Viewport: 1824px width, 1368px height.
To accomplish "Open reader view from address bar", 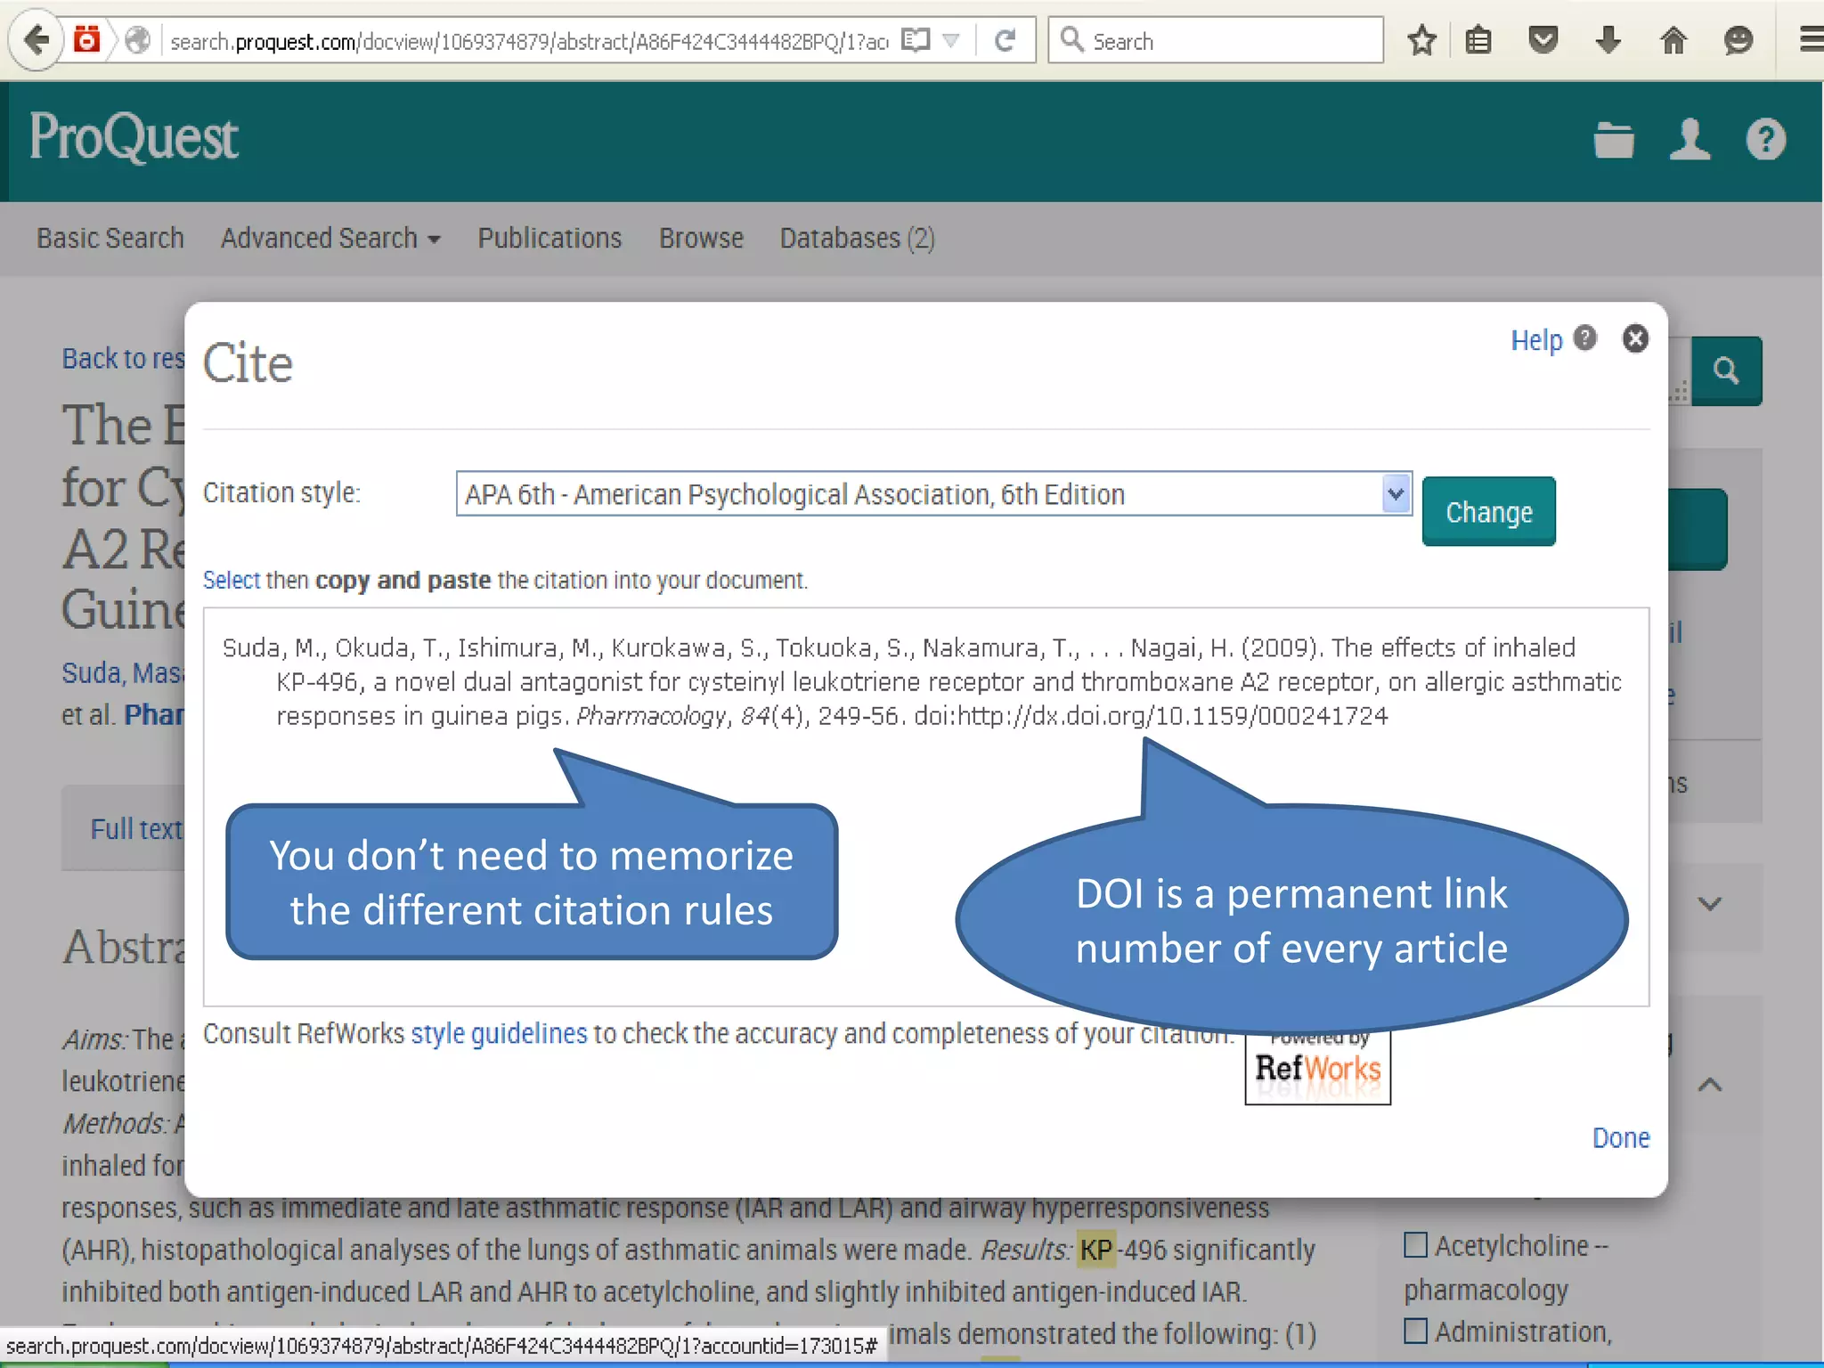I will [x=915, y=40].
